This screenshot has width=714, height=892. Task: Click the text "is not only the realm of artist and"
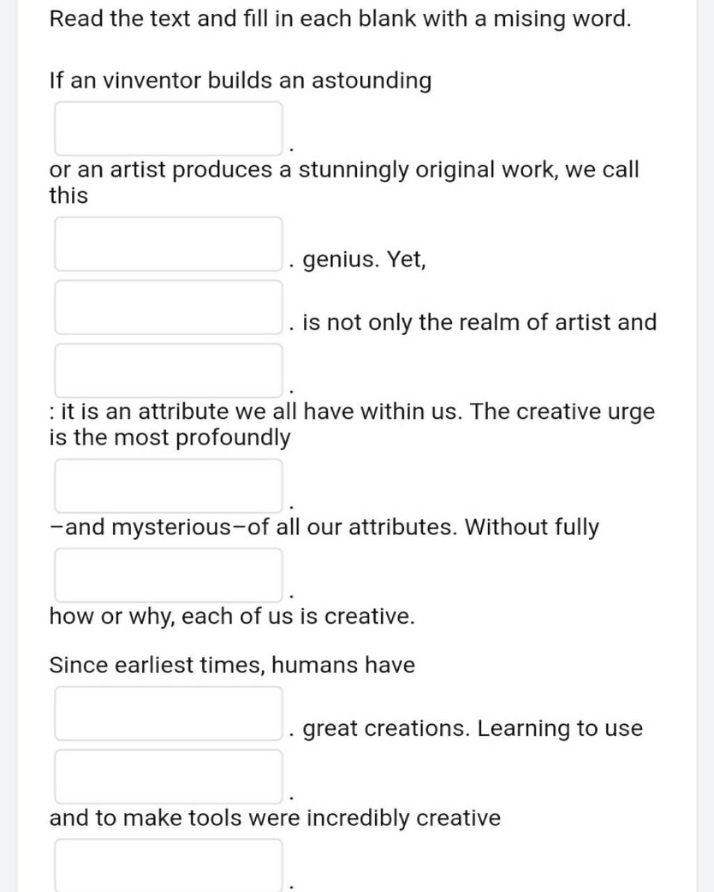480,323
